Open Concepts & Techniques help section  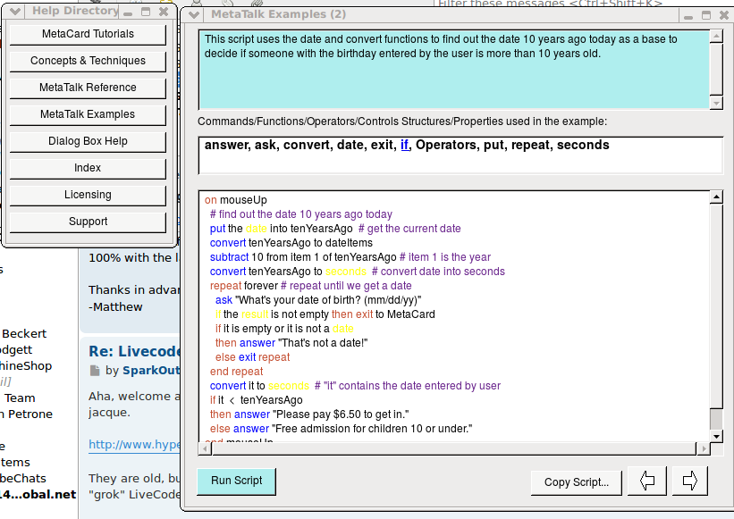88,61
